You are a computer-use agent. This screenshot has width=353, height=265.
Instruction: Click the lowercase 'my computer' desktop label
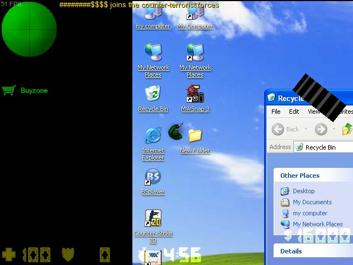point(153,26)
